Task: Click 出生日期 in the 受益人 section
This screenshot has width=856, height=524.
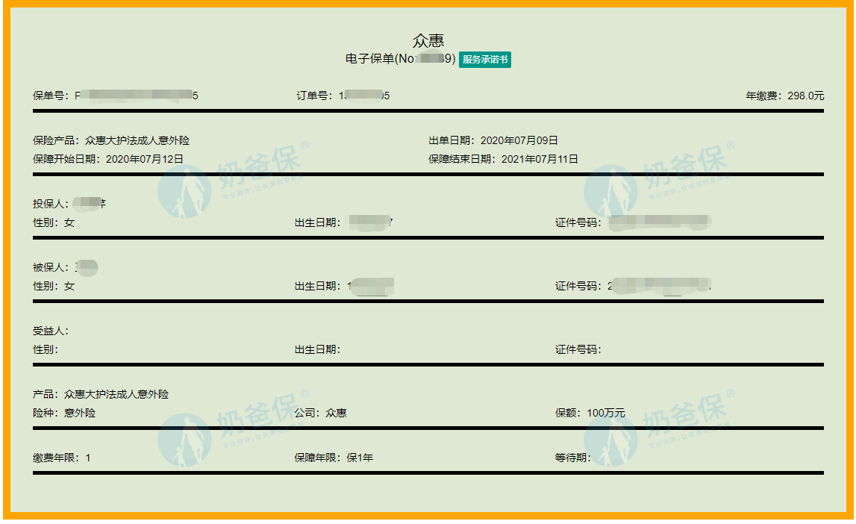Action: click(x=318, y=349)
